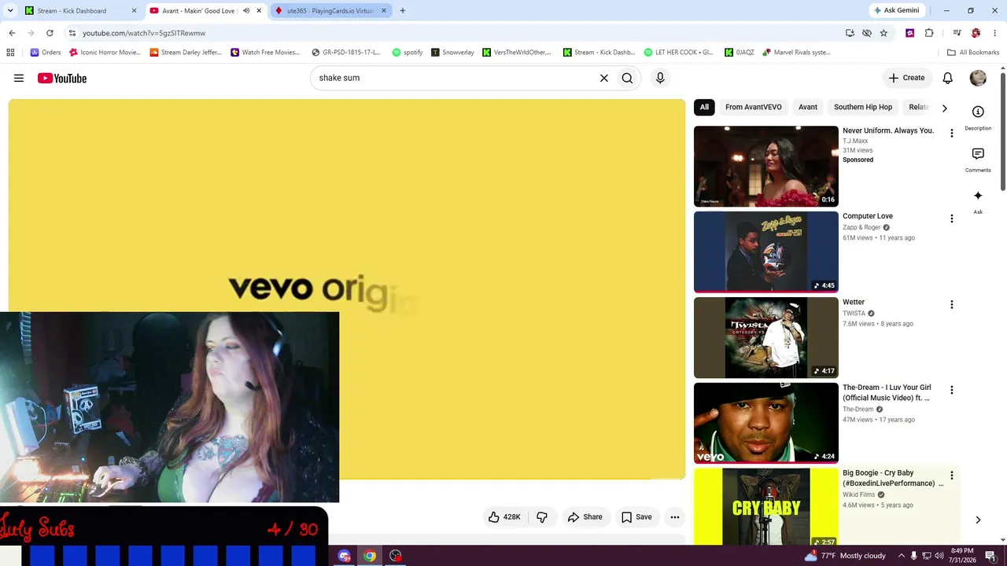This screenshot has height=566, width=1007.
Task: Open options for Wetter video
Action: (x=951, y=304)
